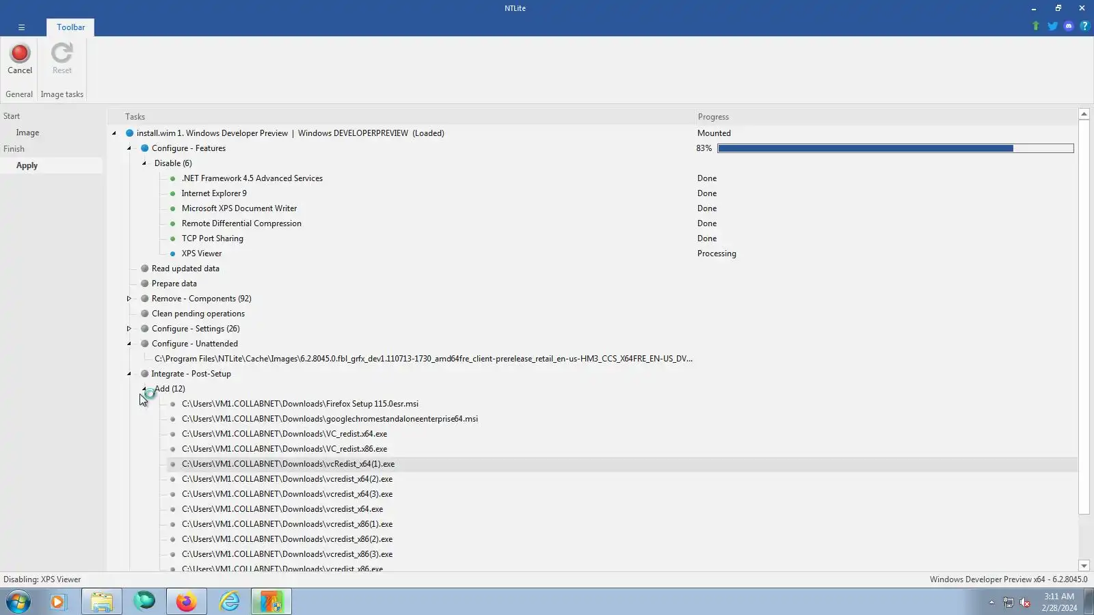Image resolution: width=1094 pixels, height=615 pixels.
Task: Open the Windows Start orb
Action: (x=18, y=602)
